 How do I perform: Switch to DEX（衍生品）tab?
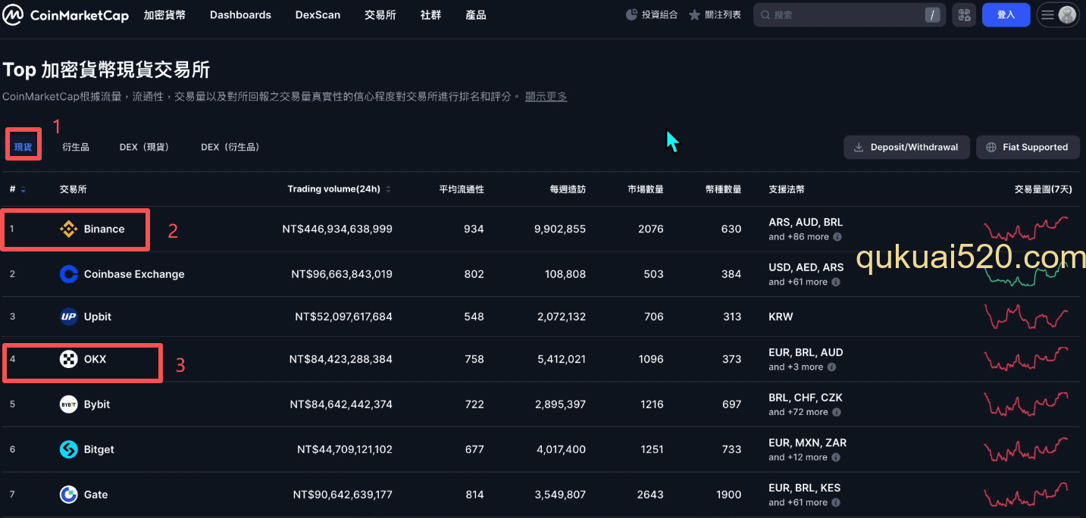(x=230, y=147)
